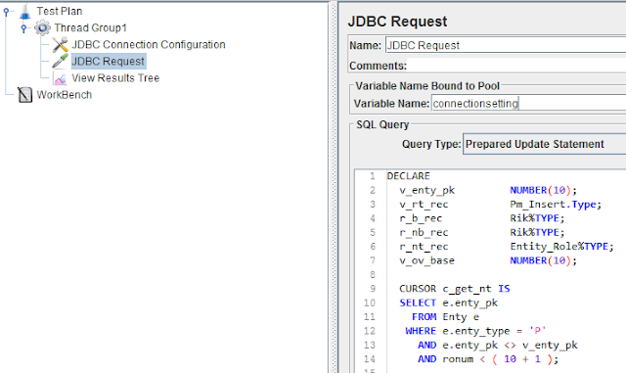Click the SELECT e.enty_pk line

(448, 303)
